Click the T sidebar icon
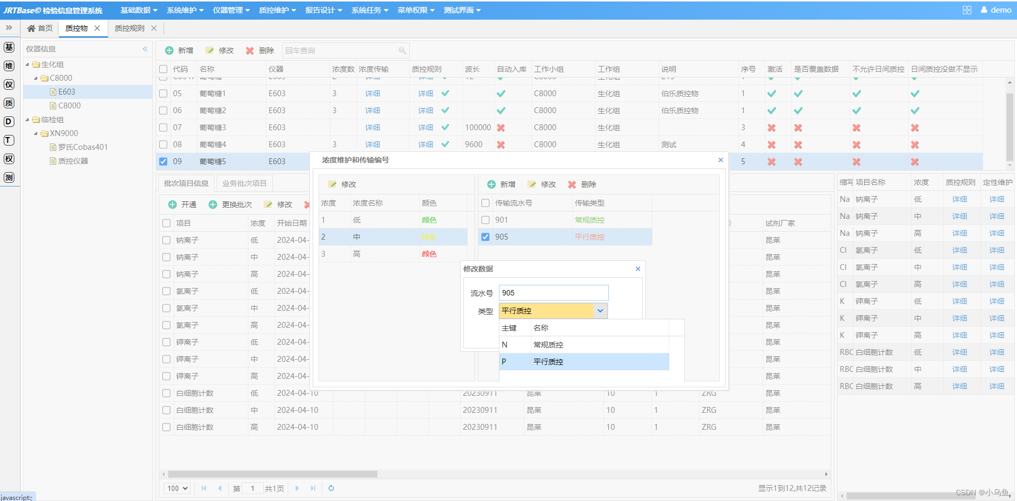This screenshot has height=501, width=1017. coord(9,140)
